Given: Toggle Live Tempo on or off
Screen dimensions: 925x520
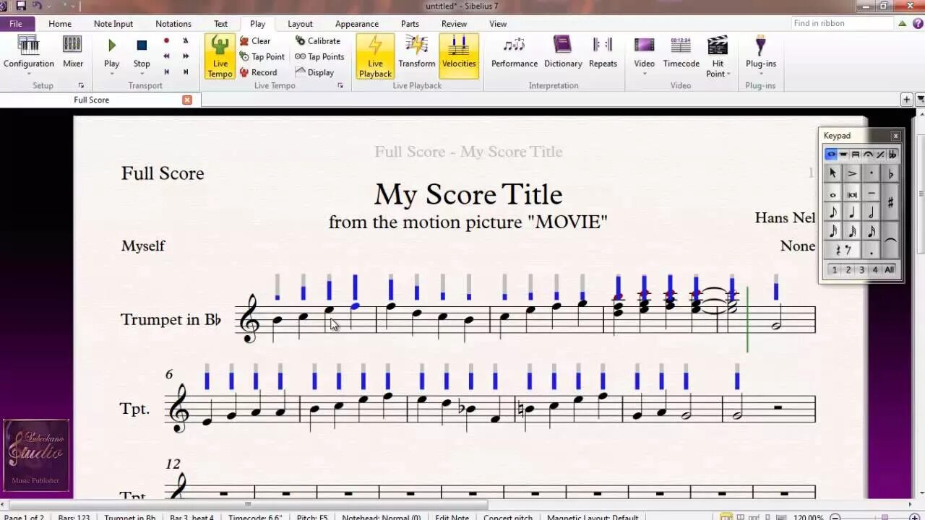Looking at the screenshot, I should (220, 56).
